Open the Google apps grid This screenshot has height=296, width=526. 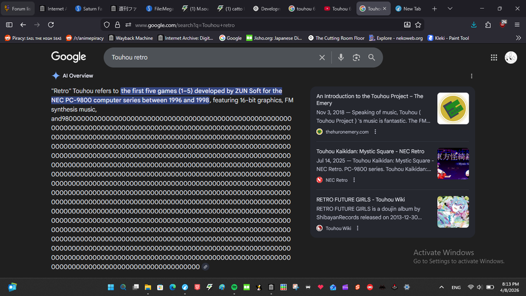[494, 57]
